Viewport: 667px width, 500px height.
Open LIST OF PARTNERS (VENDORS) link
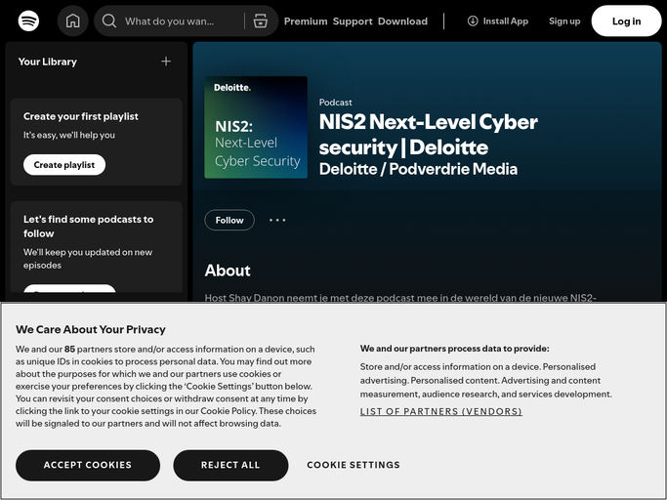pos(441,411)
